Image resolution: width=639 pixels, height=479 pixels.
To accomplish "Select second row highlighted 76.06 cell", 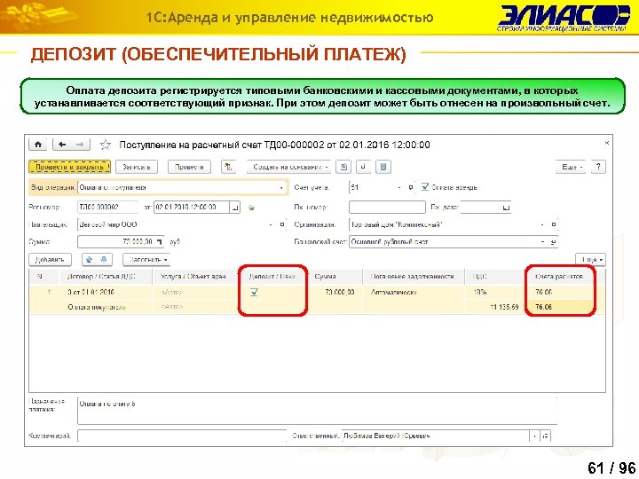I will (x=559, y=307).
